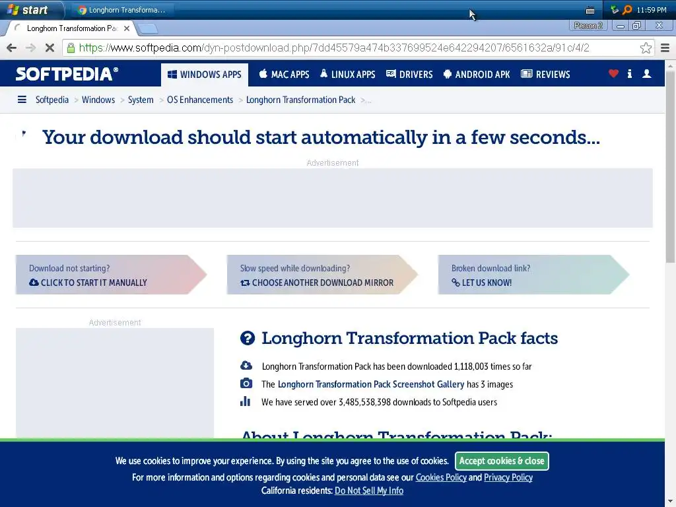
Task: Open a new browser tab
Action: (x=148, y=29)
